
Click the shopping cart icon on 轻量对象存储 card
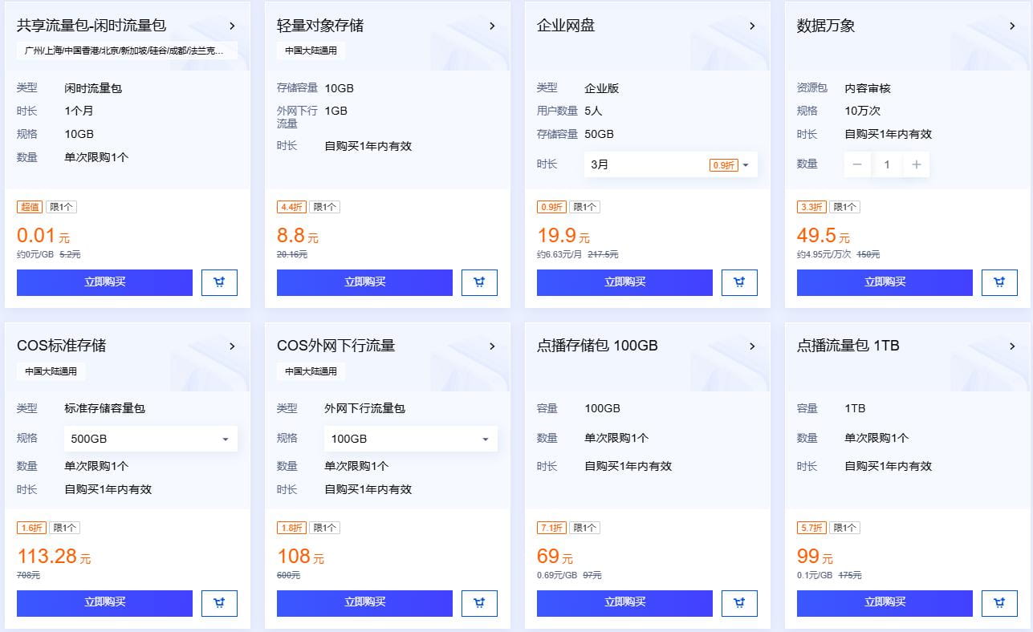click(479, 282)
